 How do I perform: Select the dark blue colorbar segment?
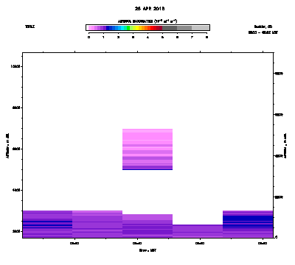point(108,28)
